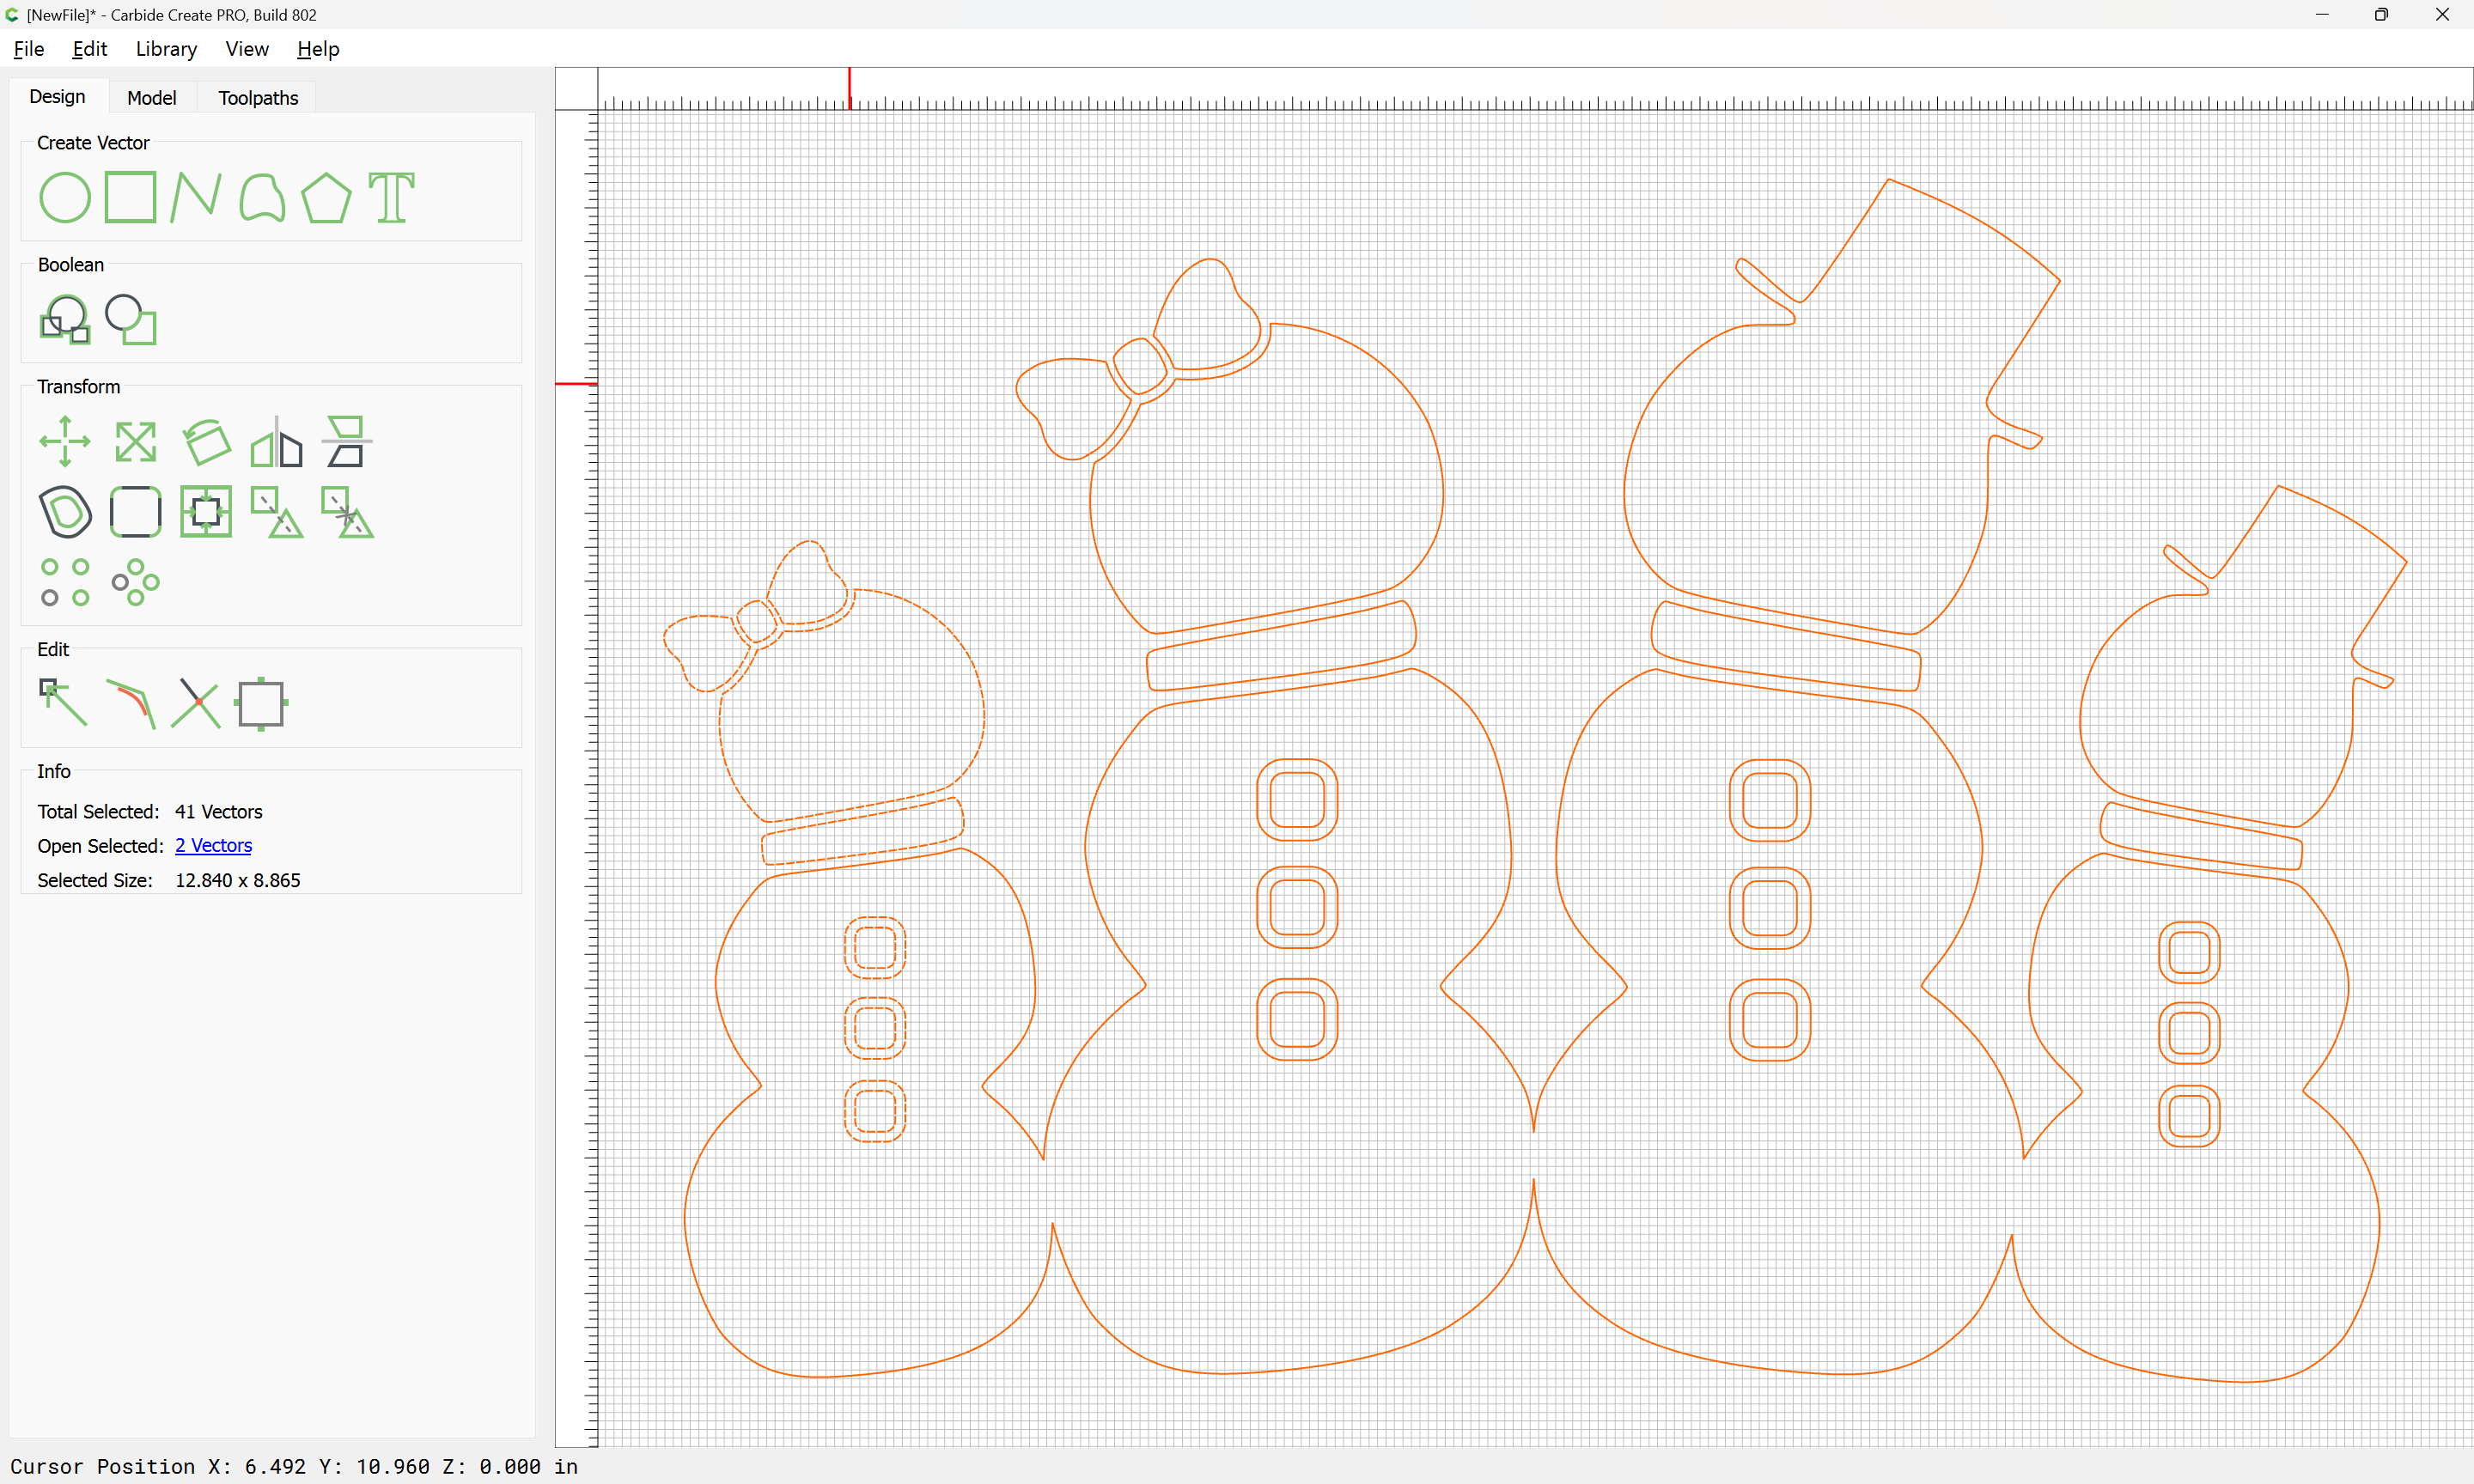Activate the Text tool
Image resolution: width=2474 pixels, height=1484 pixels.
pos(392,197)
